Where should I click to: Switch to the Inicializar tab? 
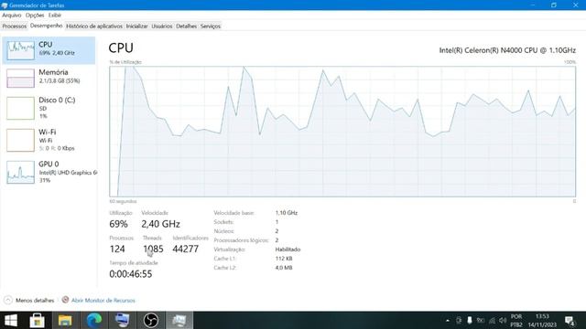pos(136,27)
